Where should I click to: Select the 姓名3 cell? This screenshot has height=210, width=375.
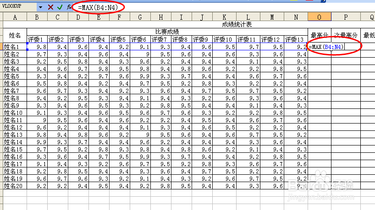[15, 61]
